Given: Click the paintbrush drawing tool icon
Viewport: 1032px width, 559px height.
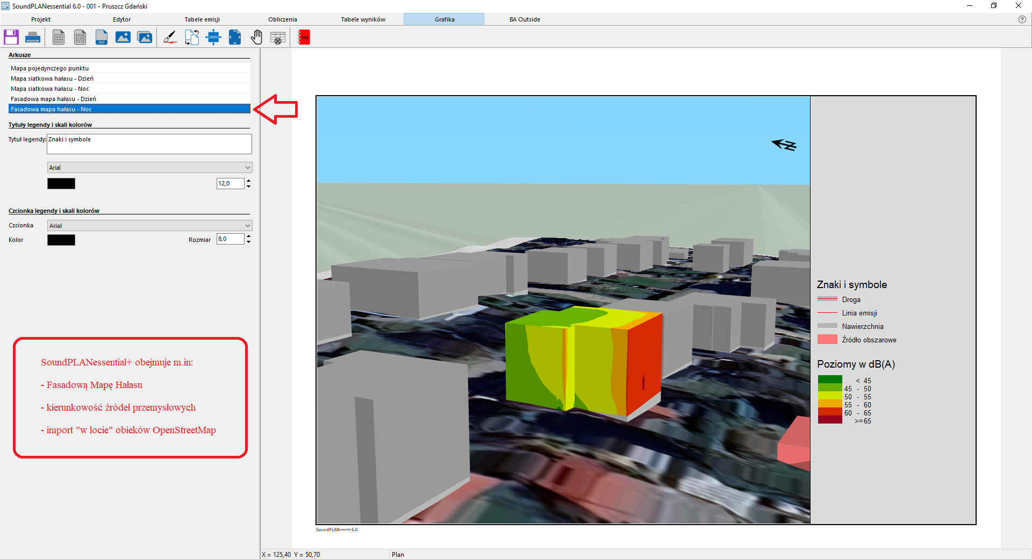Looking at the screenshot, I should tap(170, 37).
